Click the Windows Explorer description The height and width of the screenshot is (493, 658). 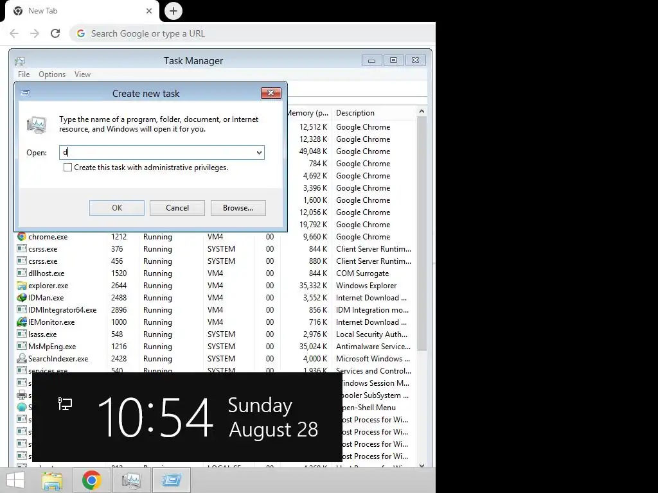click(366, 286)
